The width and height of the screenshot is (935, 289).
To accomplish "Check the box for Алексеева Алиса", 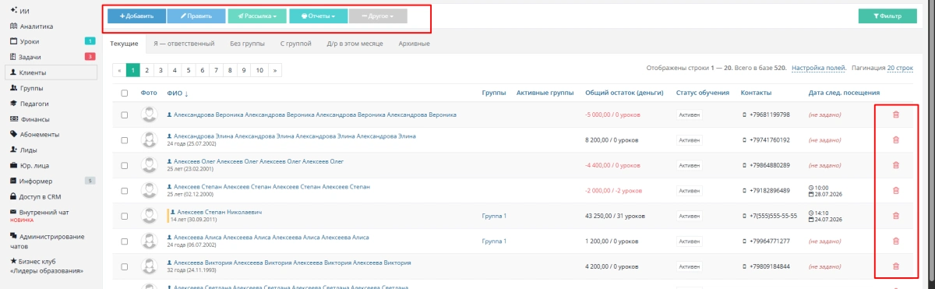I will (125, 241).
